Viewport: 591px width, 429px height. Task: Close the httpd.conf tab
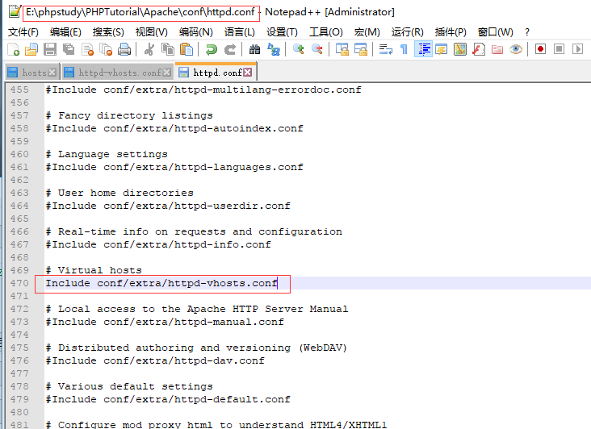248,73
